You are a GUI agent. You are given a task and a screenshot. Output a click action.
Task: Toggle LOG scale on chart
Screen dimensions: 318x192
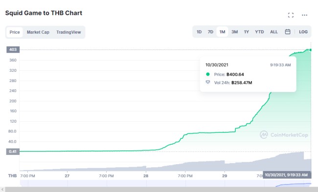303,32
